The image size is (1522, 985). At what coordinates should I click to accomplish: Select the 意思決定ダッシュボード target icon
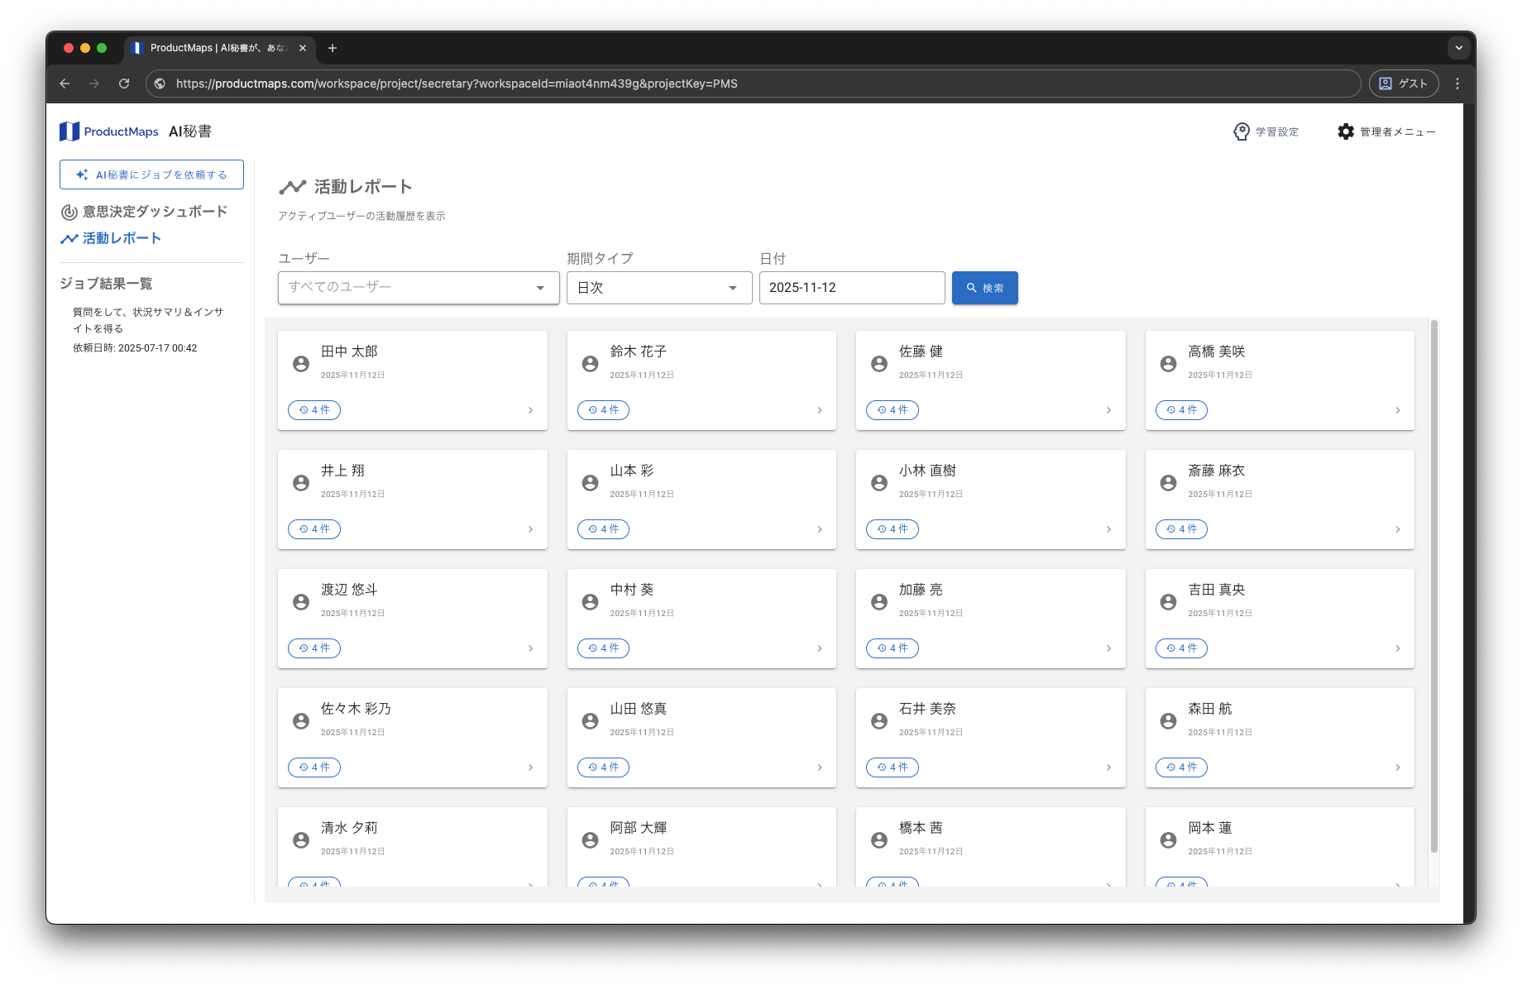[69, 212]
